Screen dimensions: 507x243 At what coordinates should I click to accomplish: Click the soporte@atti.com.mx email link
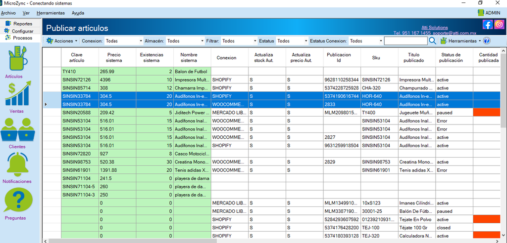455,33
